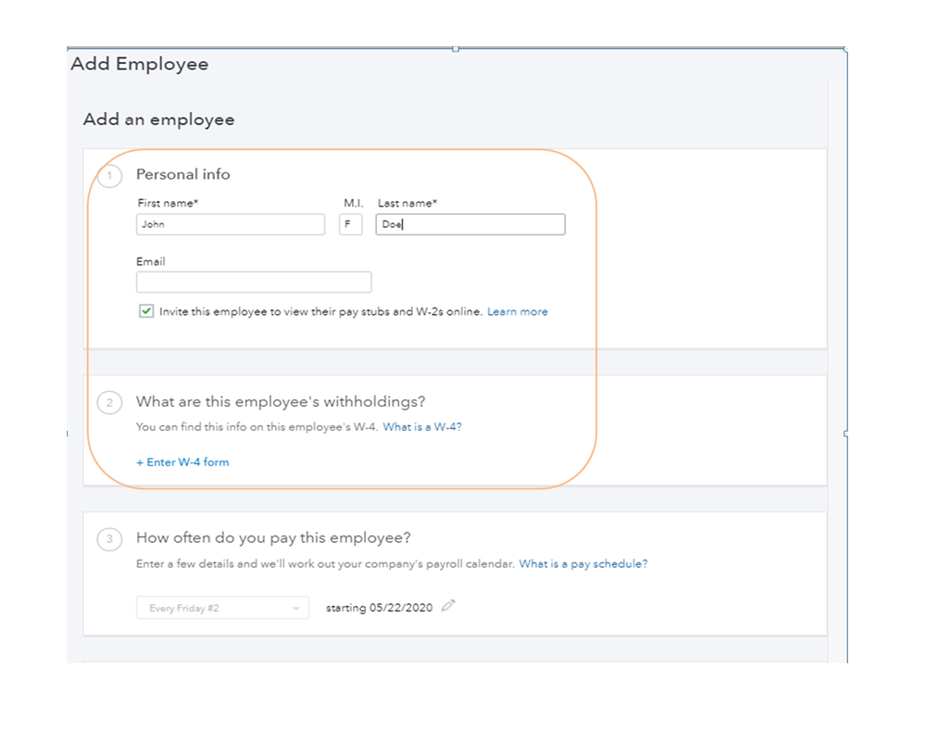Edit pay schedule start date with pencil icon
This screenshot has width=925, height=730.
click(449, 606)
